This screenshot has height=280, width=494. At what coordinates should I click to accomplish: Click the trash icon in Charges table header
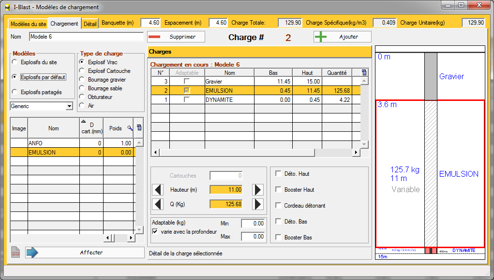(x=364, y=72)
